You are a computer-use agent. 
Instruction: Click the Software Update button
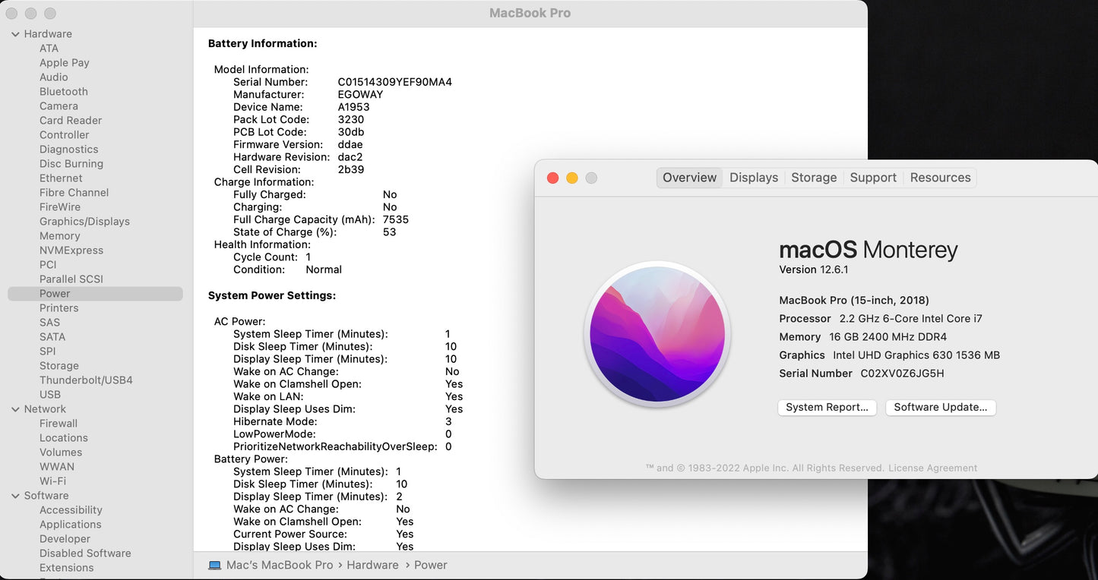(941, 408)
